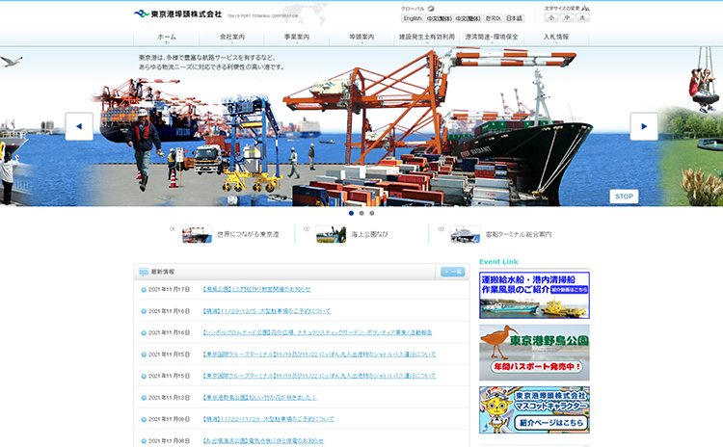This screenshot has height=447, width=723.
Task: Open the 海上公園など thumbnail image
Action: (x=331, y=234)
